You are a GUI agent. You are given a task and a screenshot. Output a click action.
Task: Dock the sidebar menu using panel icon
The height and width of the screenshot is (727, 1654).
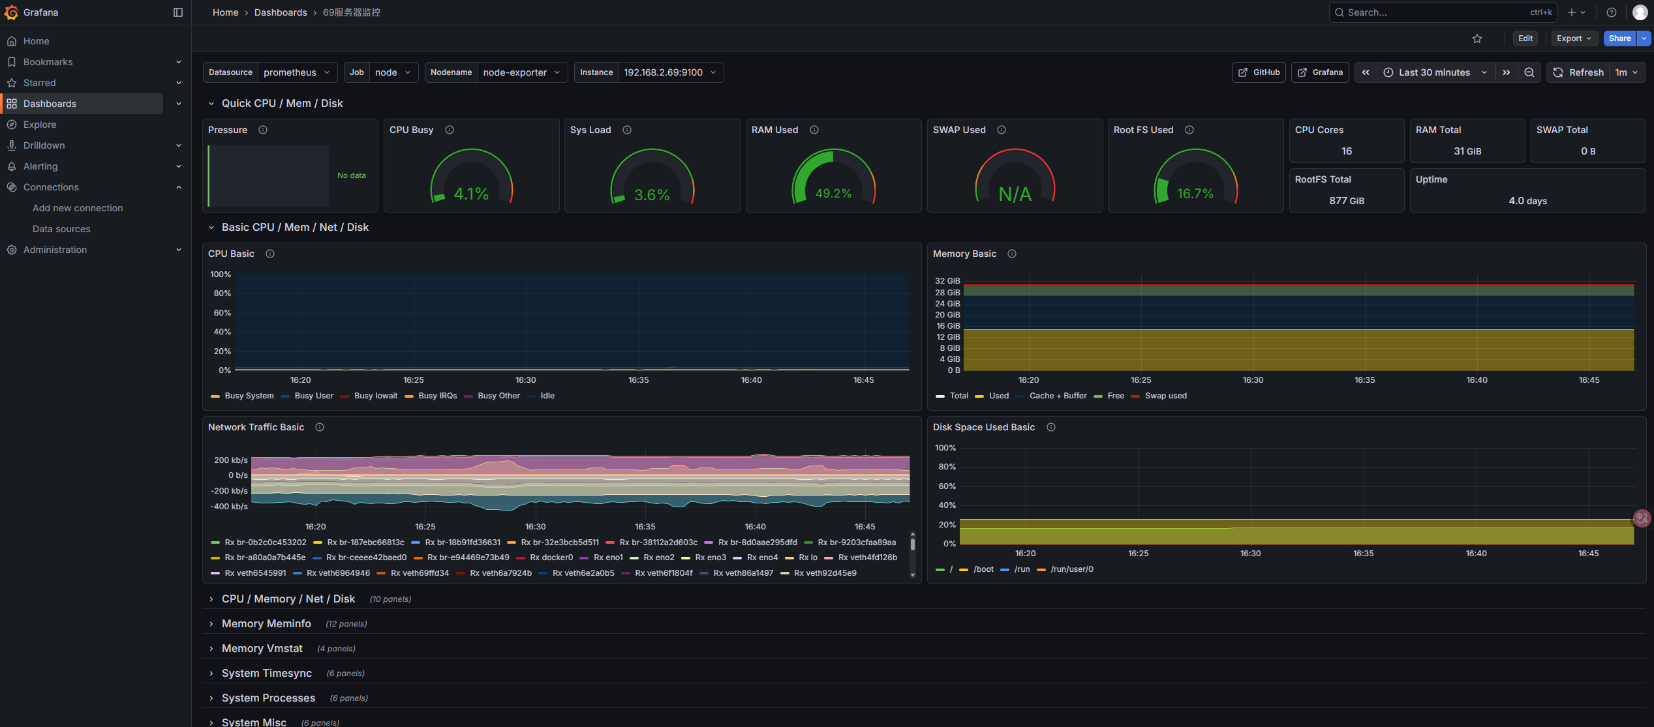coord(177,12)
